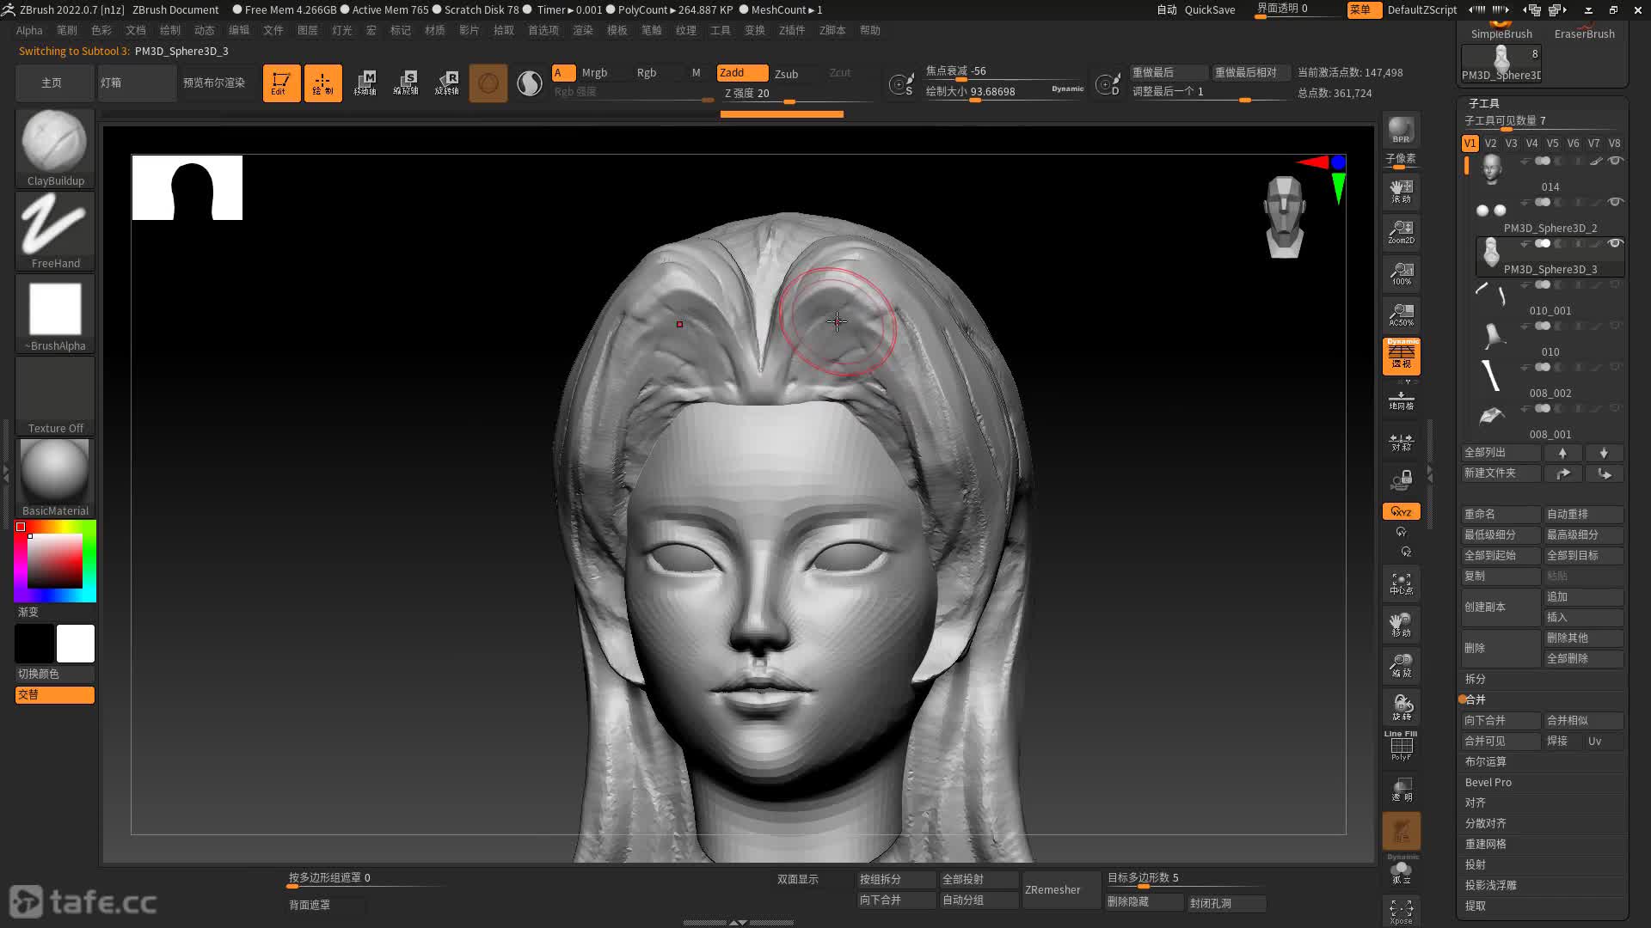Toggle Line Fill PolyF display
Viewport: 1651px width, 928px height.
coord(1401,746)
